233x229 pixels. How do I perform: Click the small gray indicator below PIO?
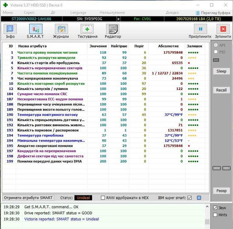tap(216, 60)
